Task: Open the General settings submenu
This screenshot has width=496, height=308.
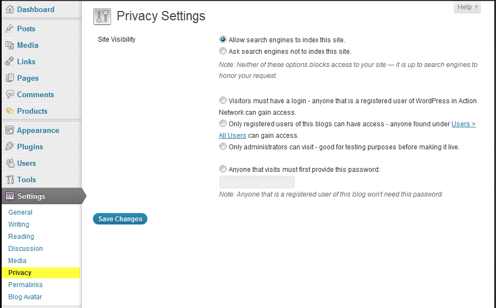Action: click(x=20, y=212)
